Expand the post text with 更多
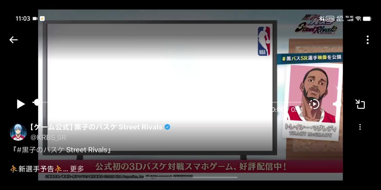Image resolution: width=381 pixels, height=190 pixels. coord(77,169)
